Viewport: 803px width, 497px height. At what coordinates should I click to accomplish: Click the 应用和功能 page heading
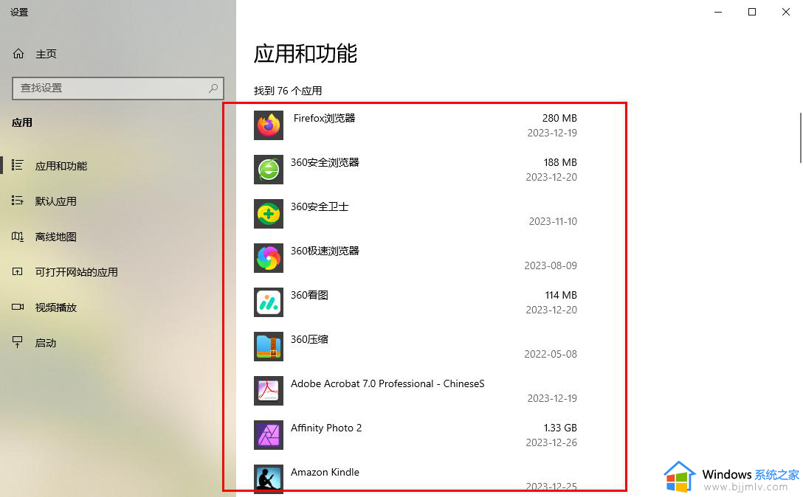point(306,54)
